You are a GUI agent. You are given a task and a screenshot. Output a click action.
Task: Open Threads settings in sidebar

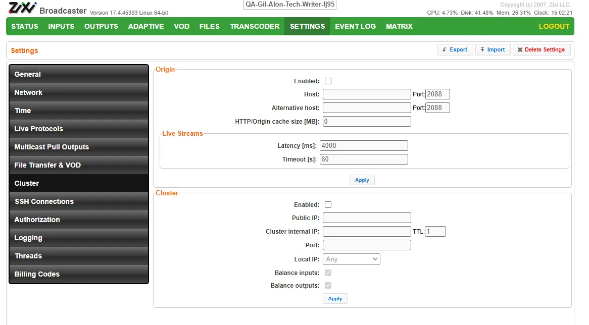[79, 256]
